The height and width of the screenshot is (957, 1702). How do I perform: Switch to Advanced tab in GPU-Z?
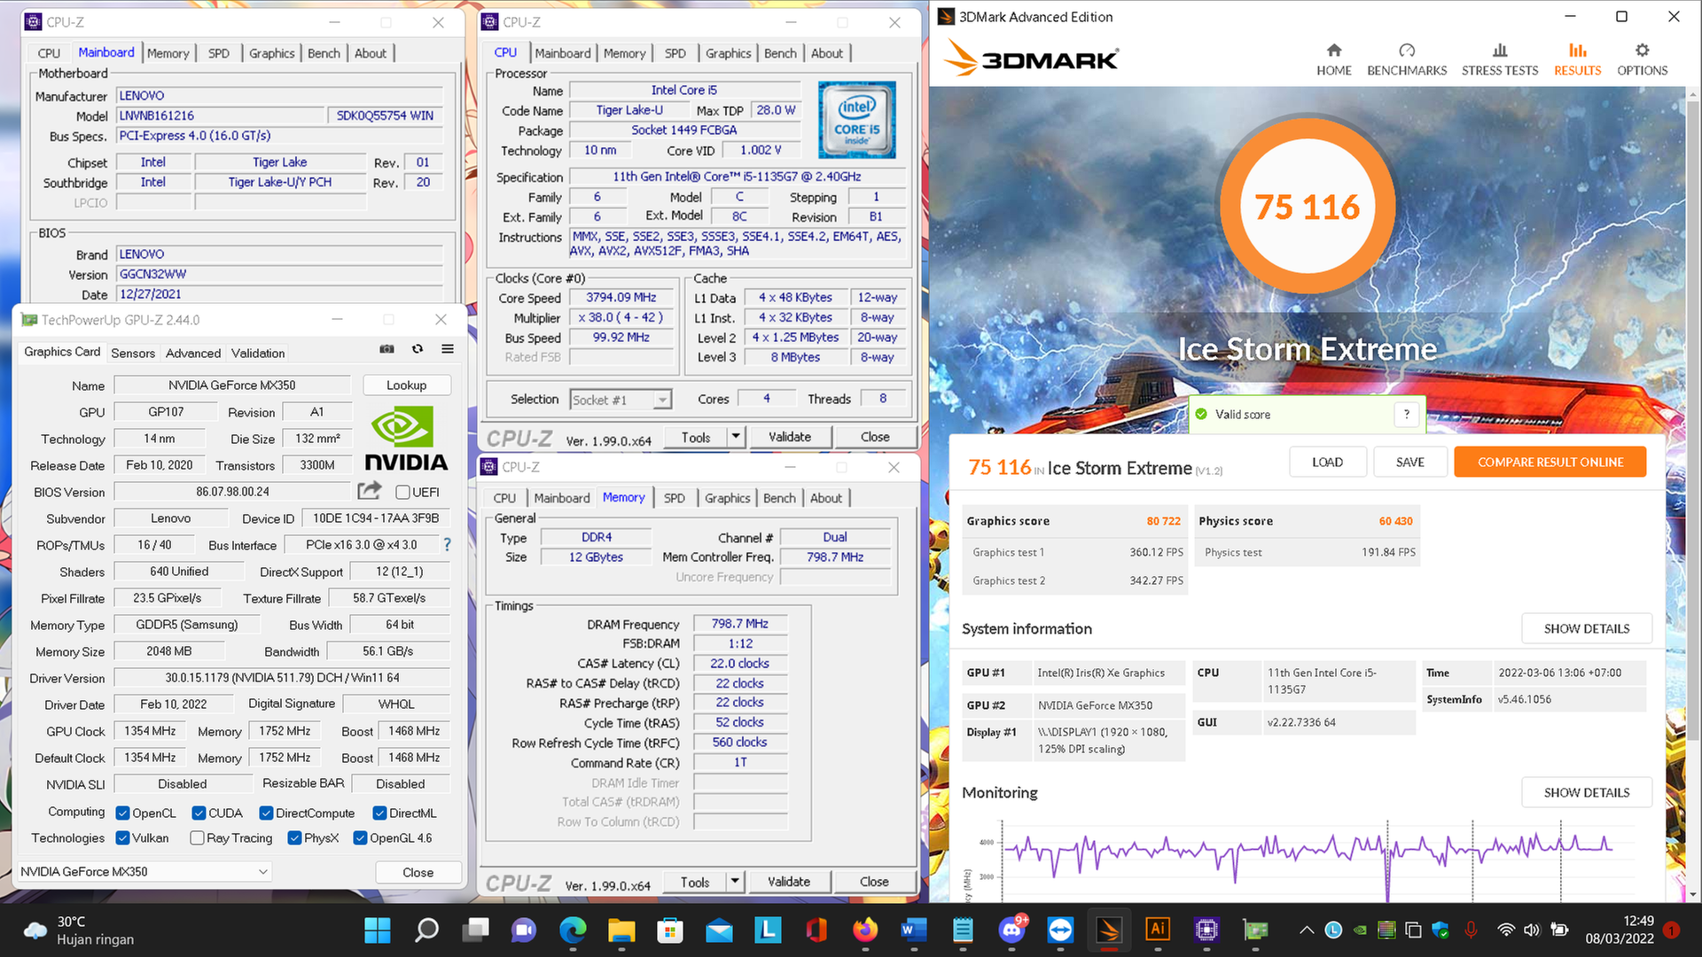point(193,353)
